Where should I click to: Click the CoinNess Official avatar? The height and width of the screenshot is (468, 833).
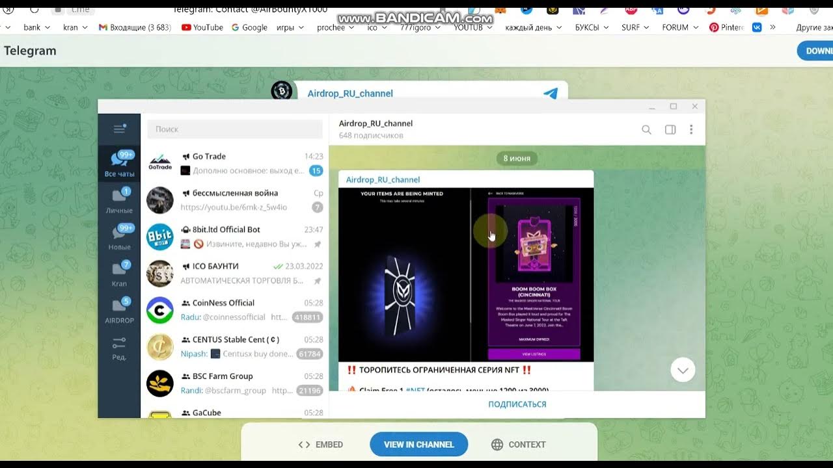pos(160,310)
